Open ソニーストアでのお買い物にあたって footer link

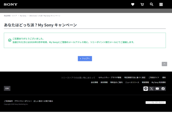(78, 78)
